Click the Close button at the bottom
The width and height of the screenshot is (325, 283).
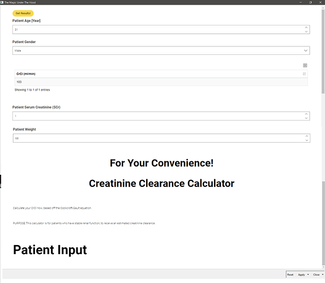(316, 275)
